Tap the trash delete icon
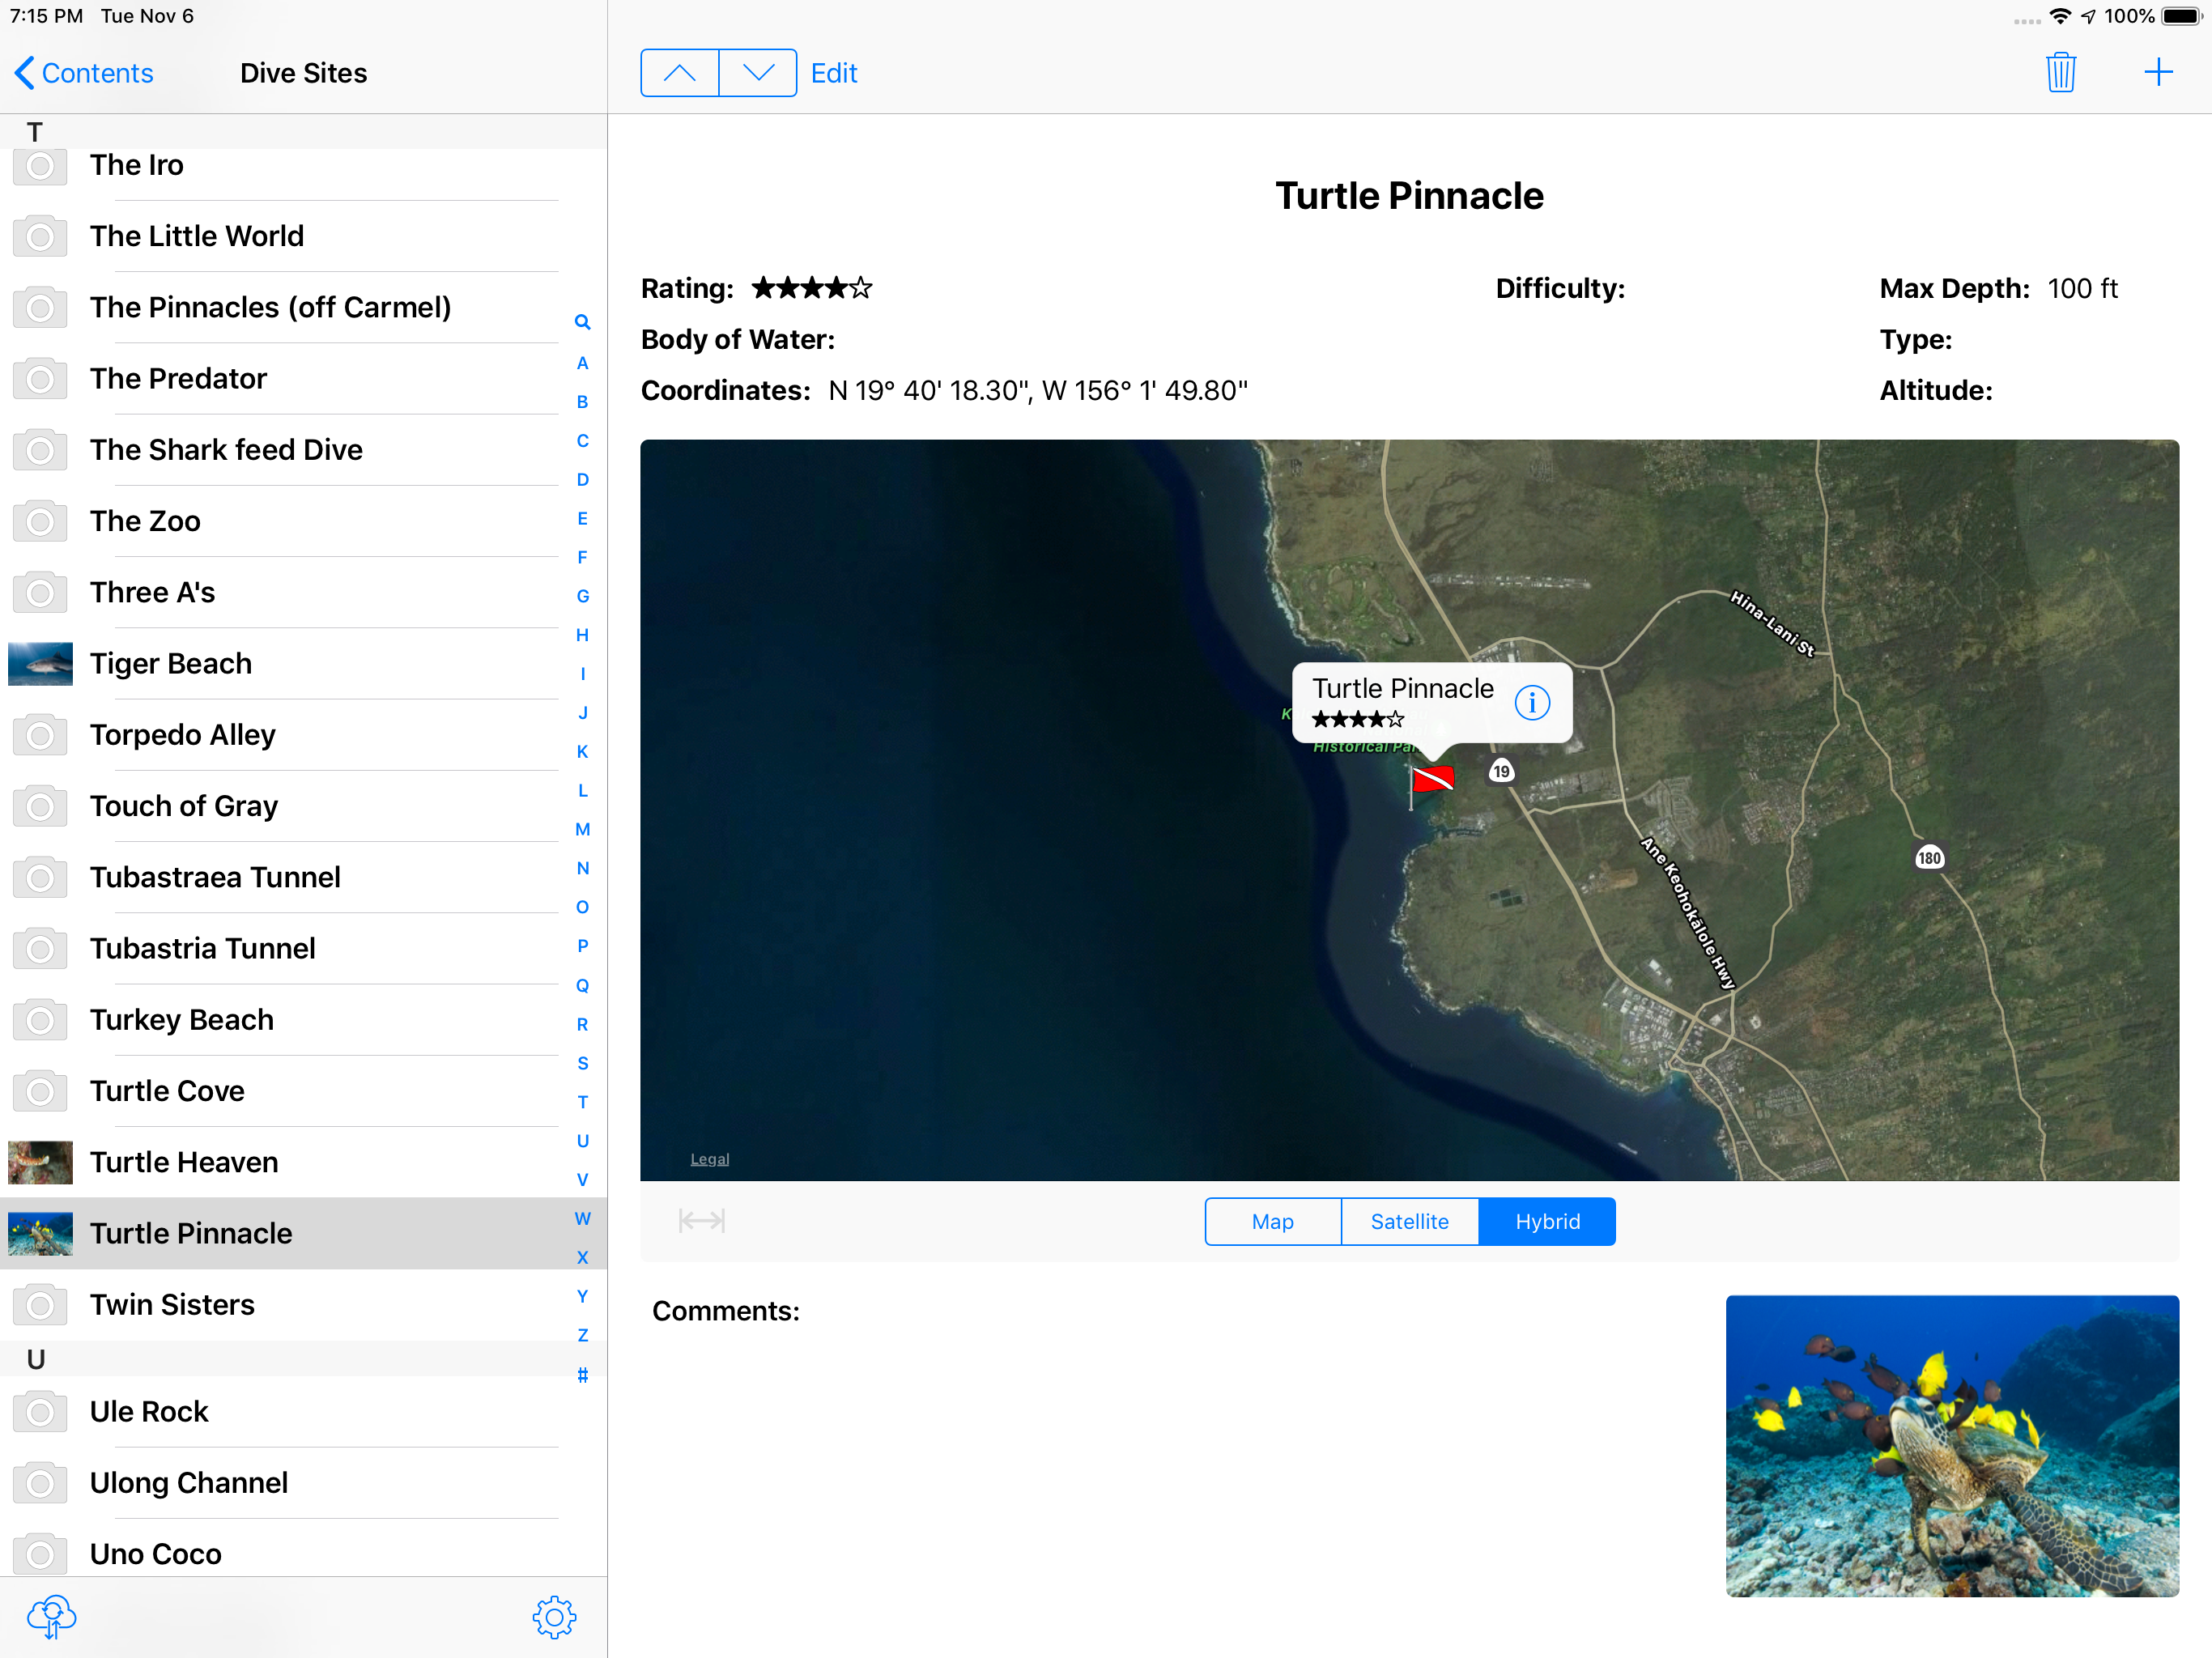The image size is (2212, 1658). [x=2059, y=73]
